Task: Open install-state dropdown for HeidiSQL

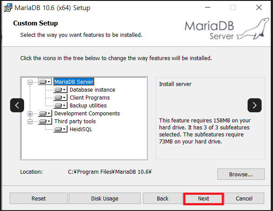Action: point(60,129)
